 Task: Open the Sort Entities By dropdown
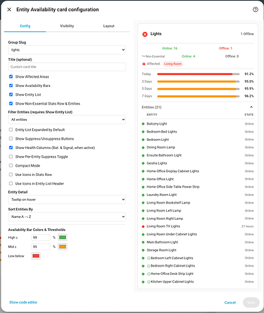(67, 217)
